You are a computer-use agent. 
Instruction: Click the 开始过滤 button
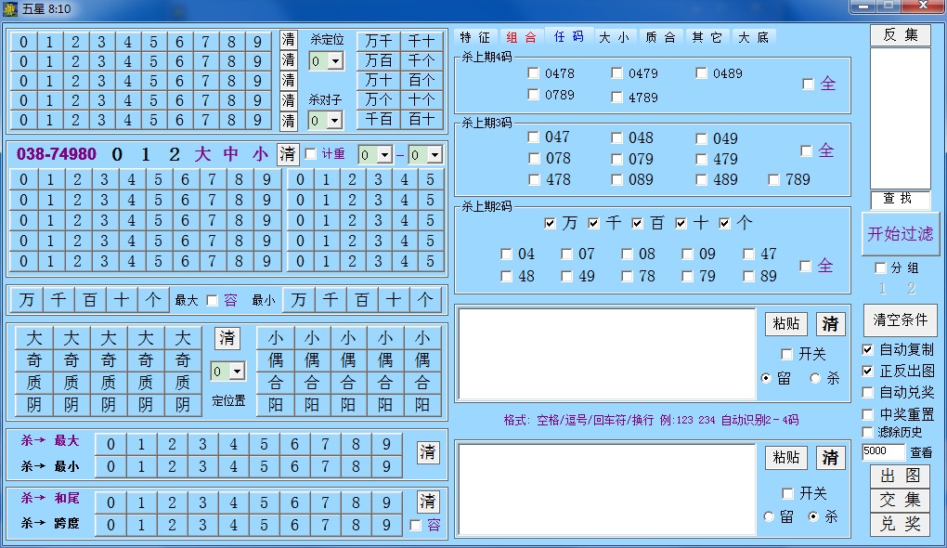pos(899,235)
